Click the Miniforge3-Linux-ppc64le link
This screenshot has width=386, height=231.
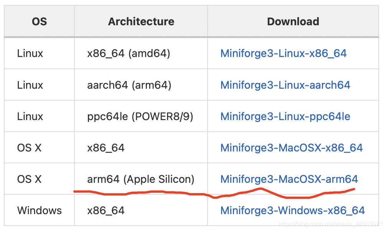(x=285, y=116)
